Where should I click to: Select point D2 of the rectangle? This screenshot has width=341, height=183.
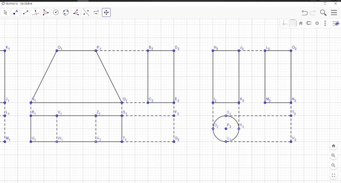point(174,51)
